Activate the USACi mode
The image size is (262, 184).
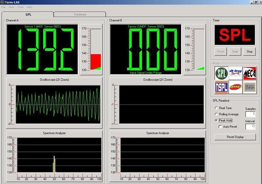235,87
